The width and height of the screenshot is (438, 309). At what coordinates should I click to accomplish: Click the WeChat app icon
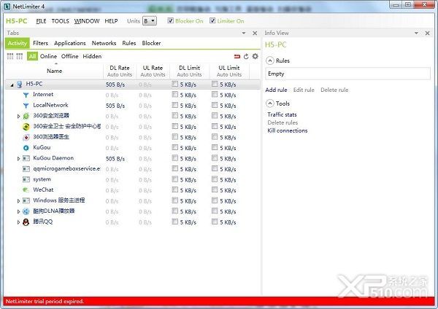pyautogui.click(x=26, y=190)
